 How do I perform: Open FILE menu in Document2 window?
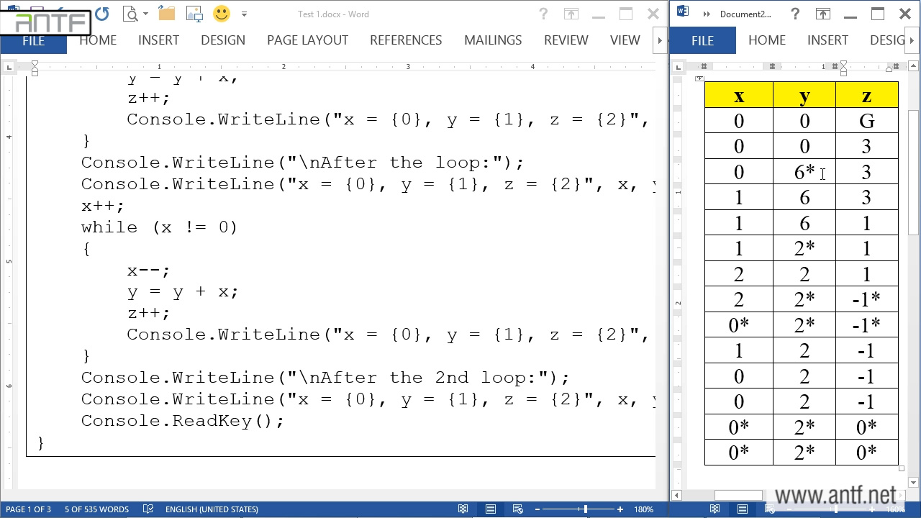(702, 40)
